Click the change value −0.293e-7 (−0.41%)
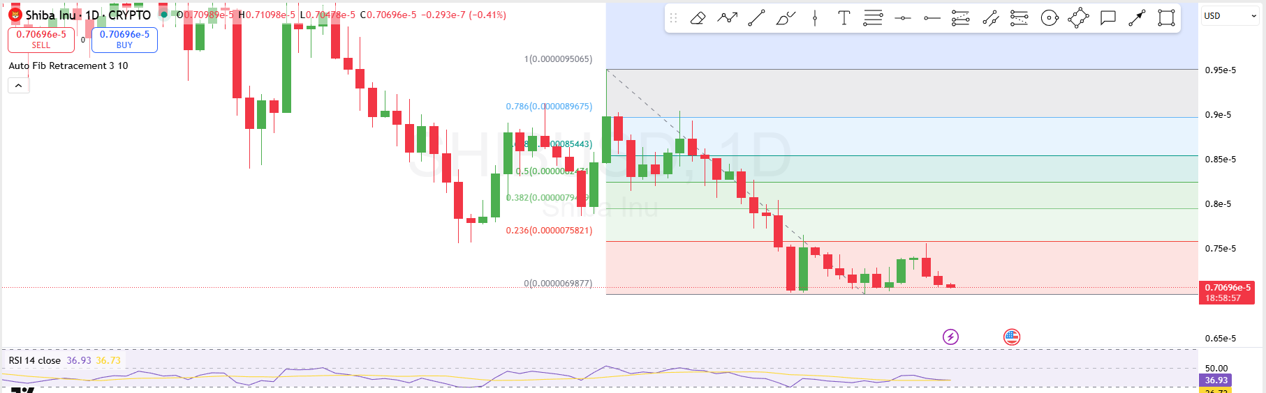The height and width of the screenshot is (393, 1266). 464,15
